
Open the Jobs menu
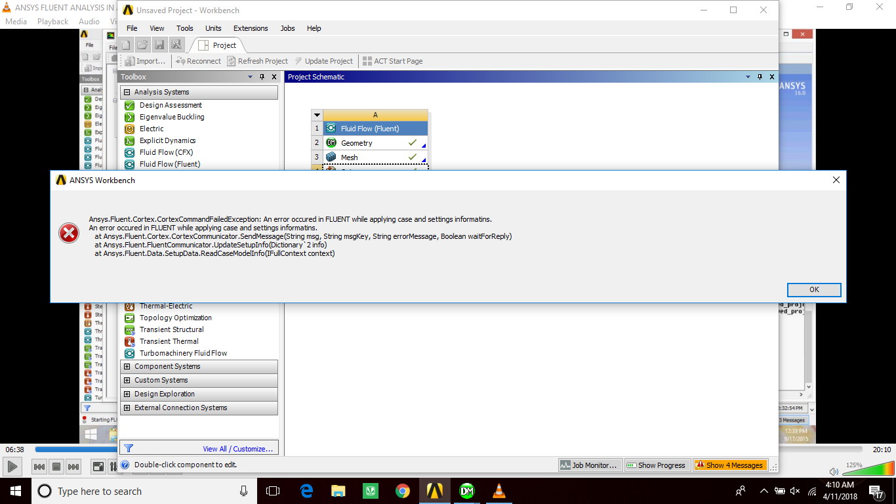pyautogui.click(x=287, y=28)
